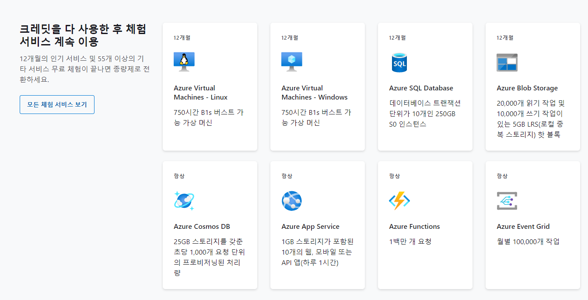
Task: Click the 1GB 스토리지 App Service description
Action: point(318,252)
